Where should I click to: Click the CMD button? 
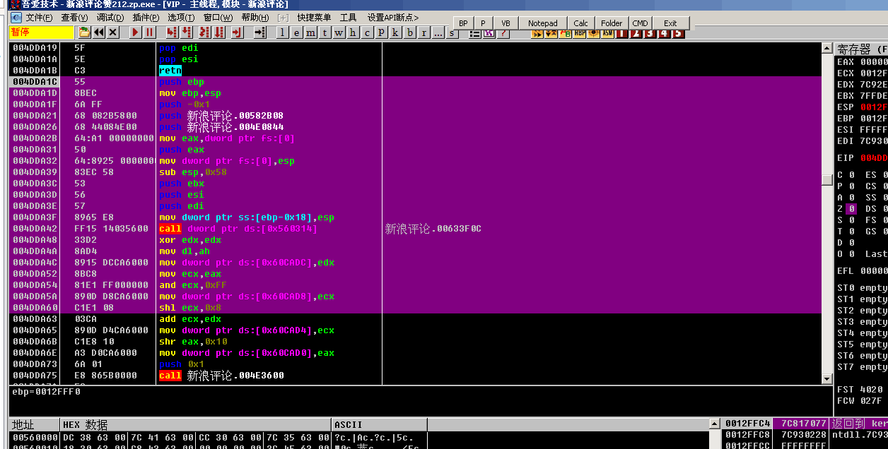(x=640, y=23)
